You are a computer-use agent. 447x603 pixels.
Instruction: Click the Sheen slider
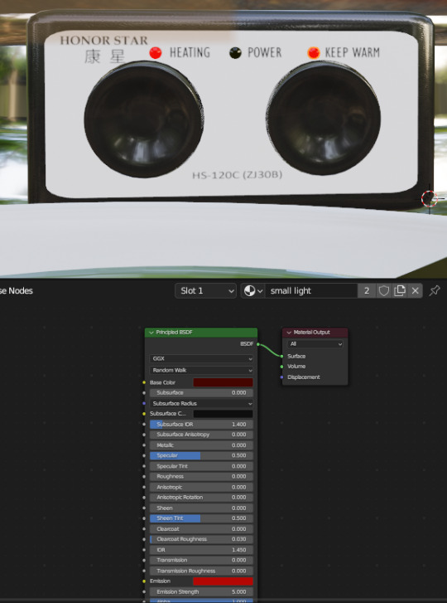pyautogui.click(x=201, y=508)
